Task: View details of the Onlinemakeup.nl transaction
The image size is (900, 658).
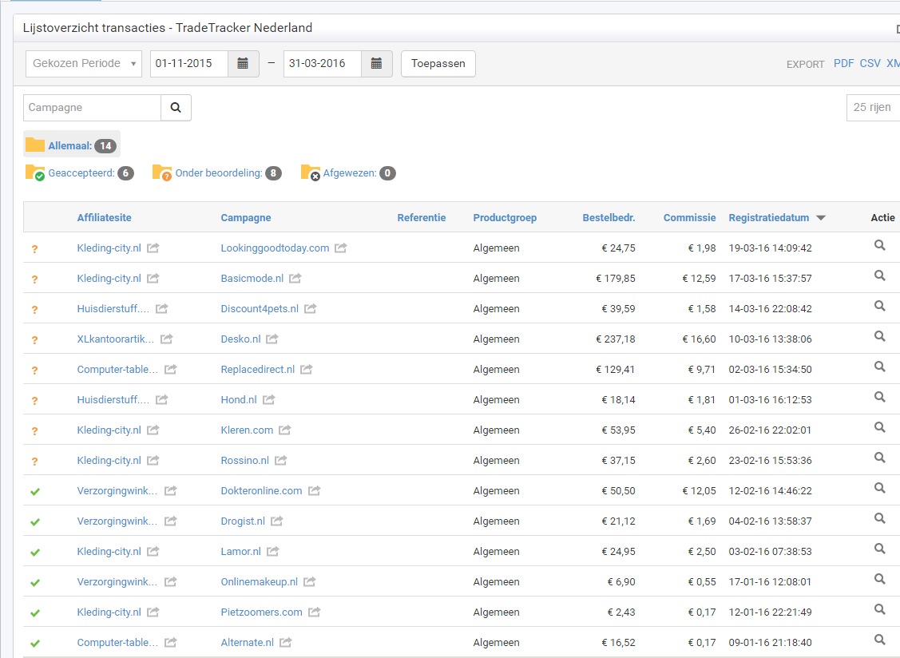Action: [879, 580]
